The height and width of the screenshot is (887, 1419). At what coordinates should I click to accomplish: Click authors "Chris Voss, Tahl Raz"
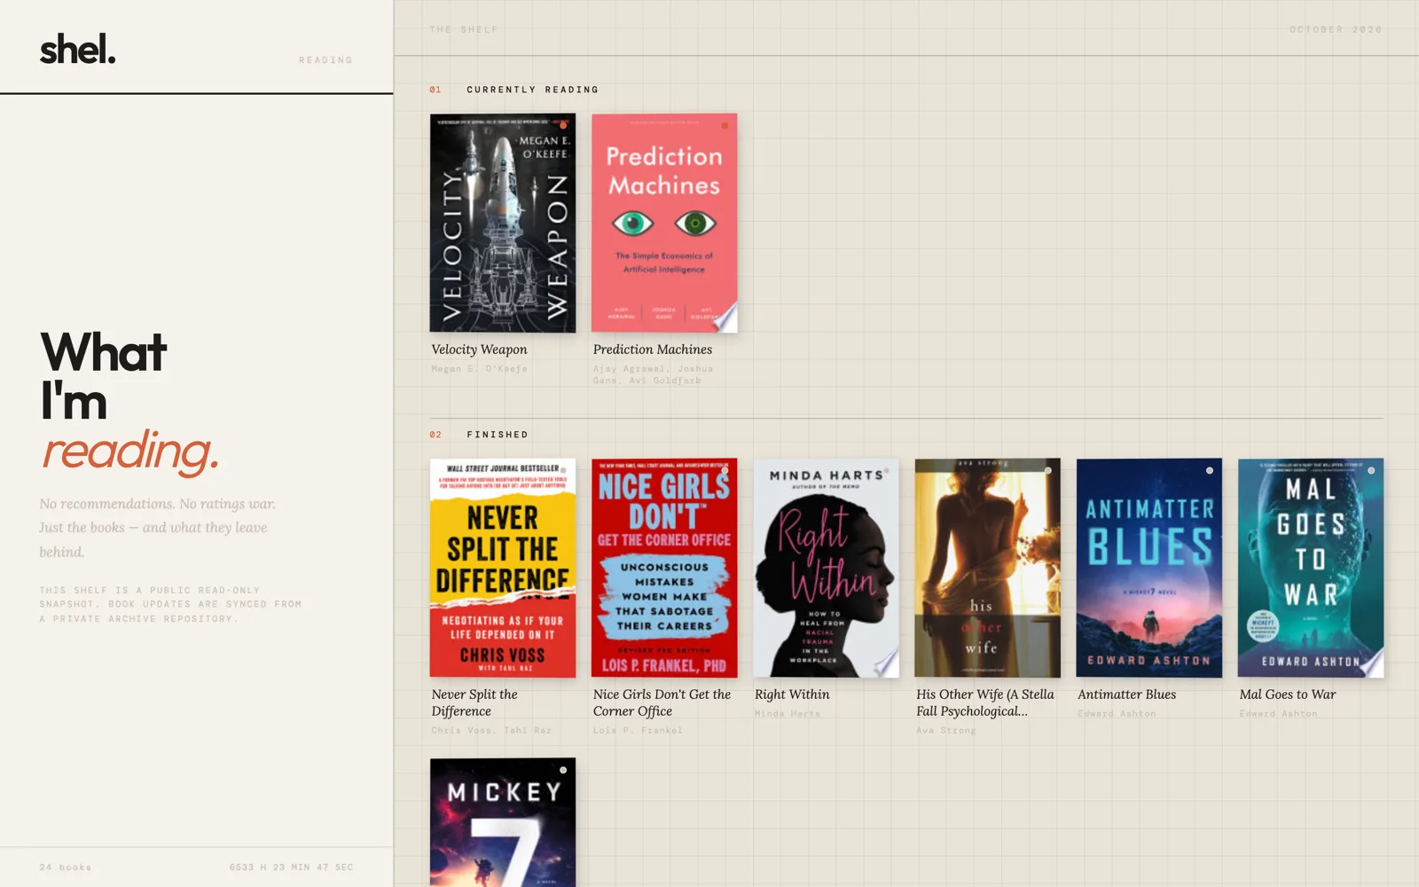pyautogui.click(x=491, y=731)
